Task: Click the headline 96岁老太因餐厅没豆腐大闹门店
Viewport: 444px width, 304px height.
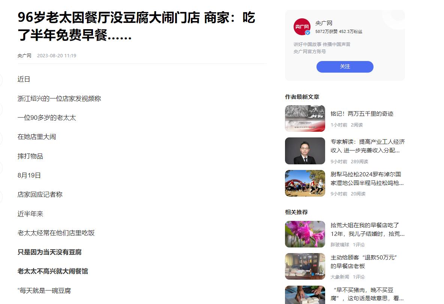Action: click(x=136, y=26)
